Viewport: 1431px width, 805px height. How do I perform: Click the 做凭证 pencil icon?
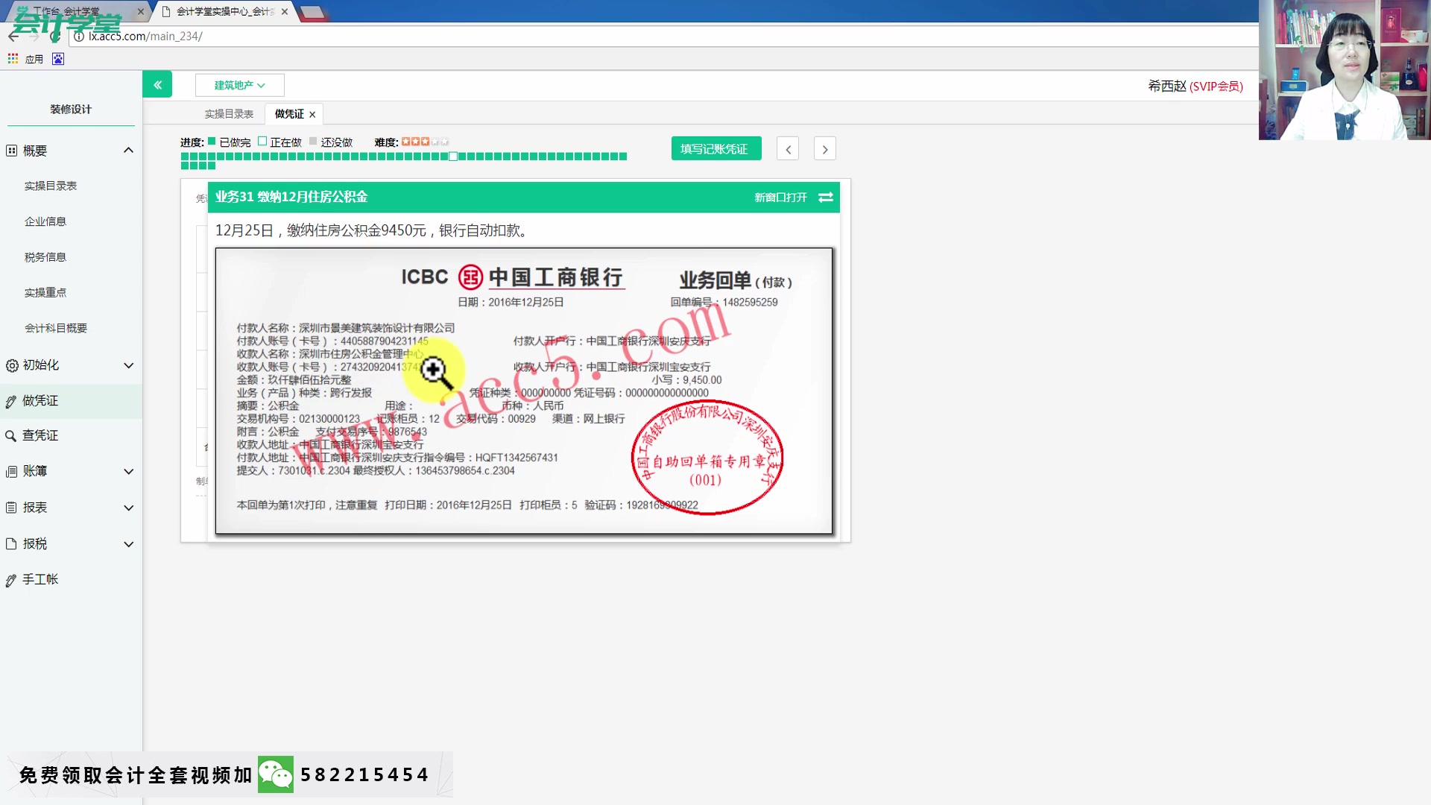(x=11, y=402)
